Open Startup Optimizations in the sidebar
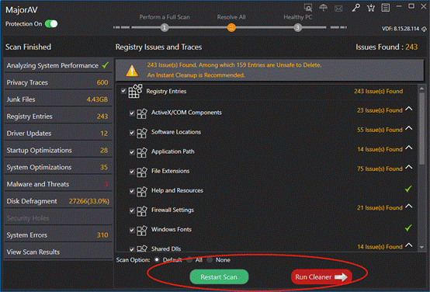This screenshot has width=430, height=292. click(x=58, y=151)
